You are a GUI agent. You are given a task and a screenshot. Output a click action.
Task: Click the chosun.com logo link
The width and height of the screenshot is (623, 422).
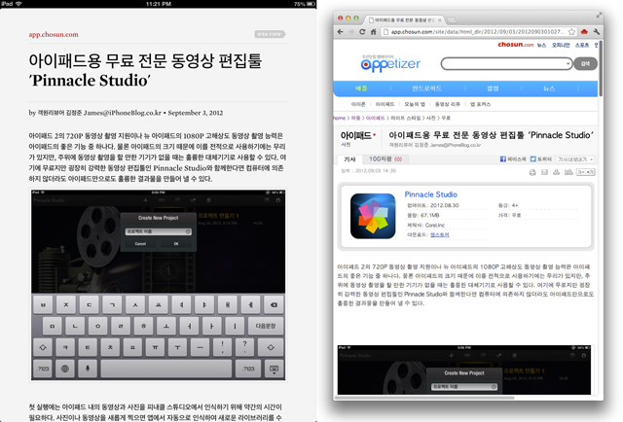(516, 45)
